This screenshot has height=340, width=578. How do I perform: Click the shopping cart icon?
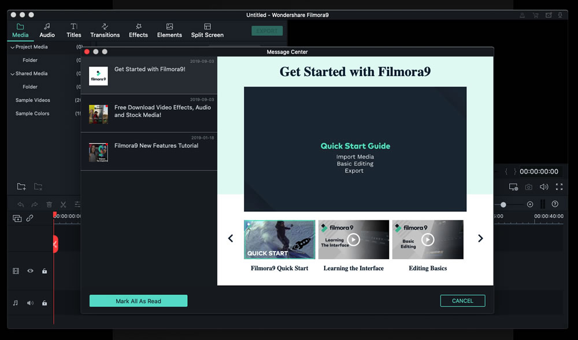[x=535, y=15]
